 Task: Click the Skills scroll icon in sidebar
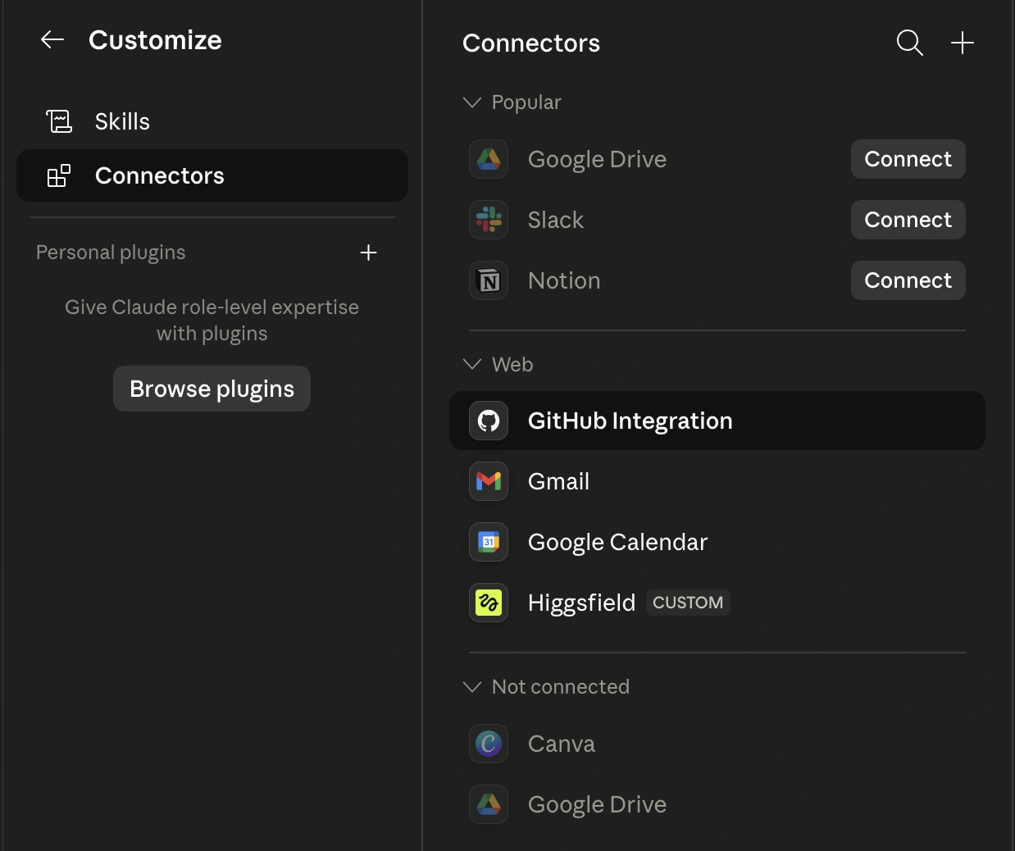click(x=59, y=121)
